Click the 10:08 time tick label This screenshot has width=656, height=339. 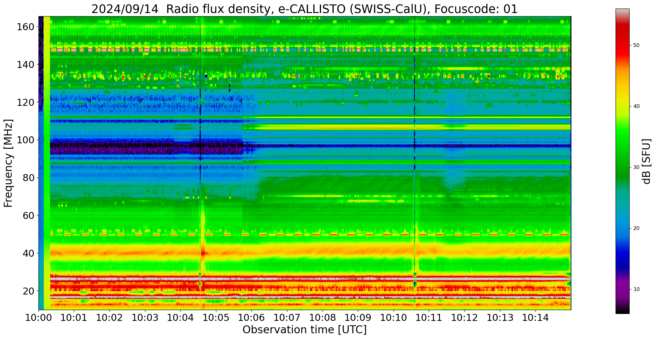click(323, 317)
